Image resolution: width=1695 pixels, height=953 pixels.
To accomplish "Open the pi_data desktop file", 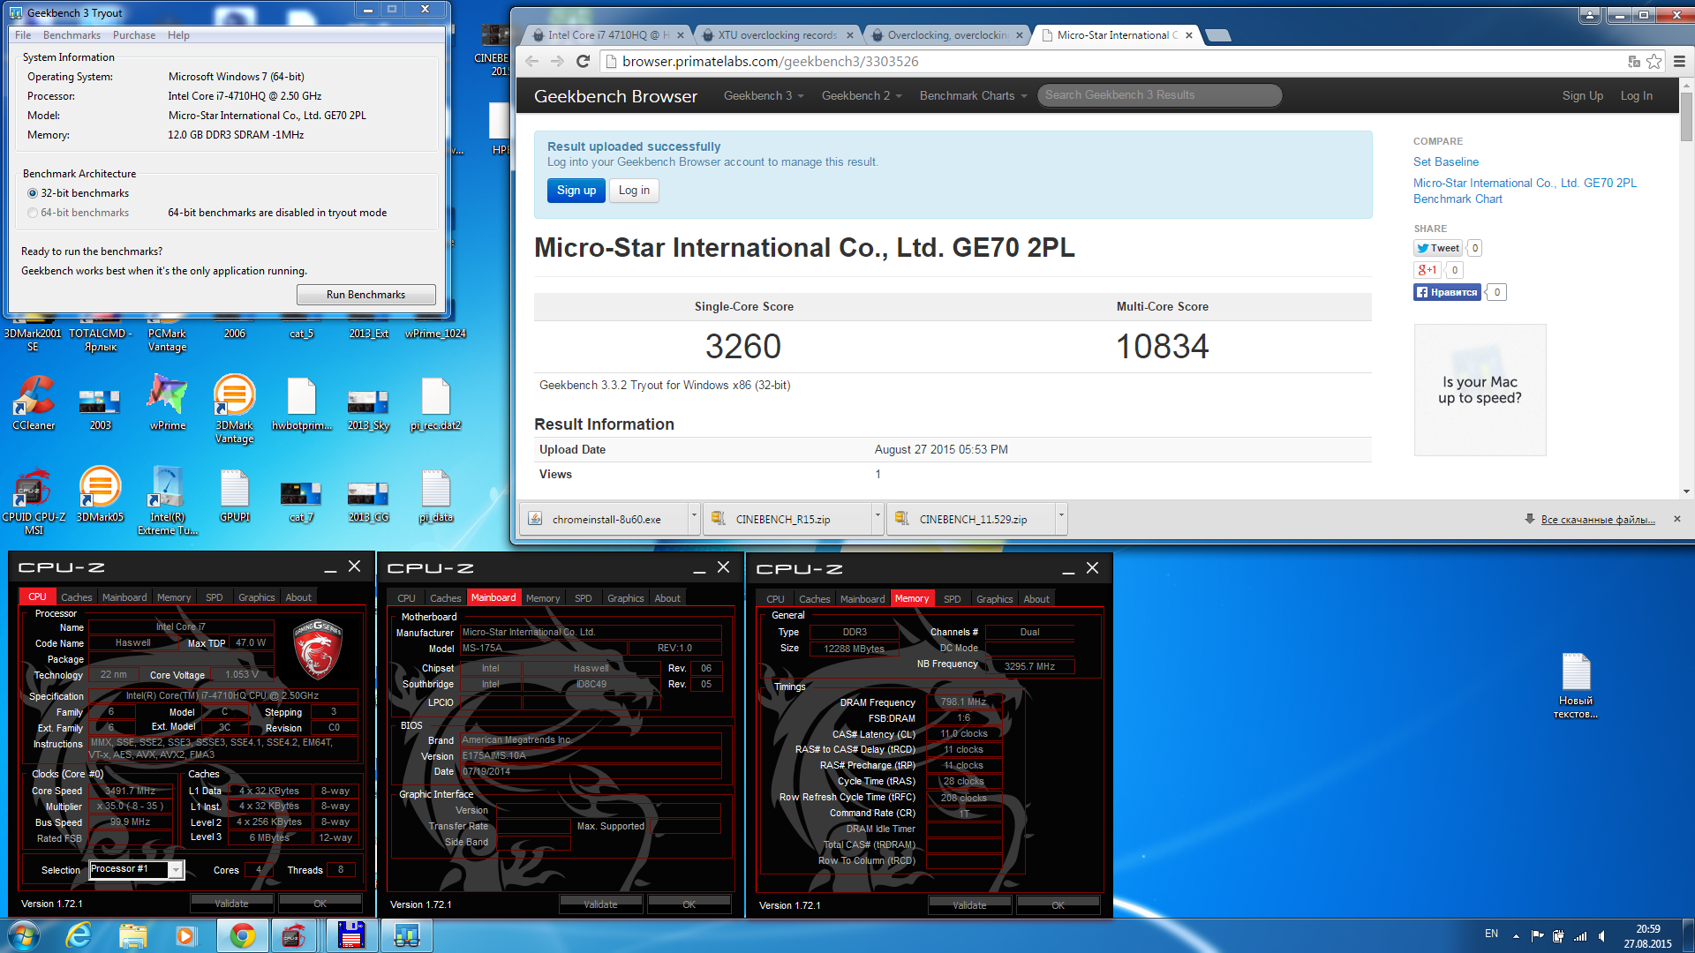I will point(436,495).
